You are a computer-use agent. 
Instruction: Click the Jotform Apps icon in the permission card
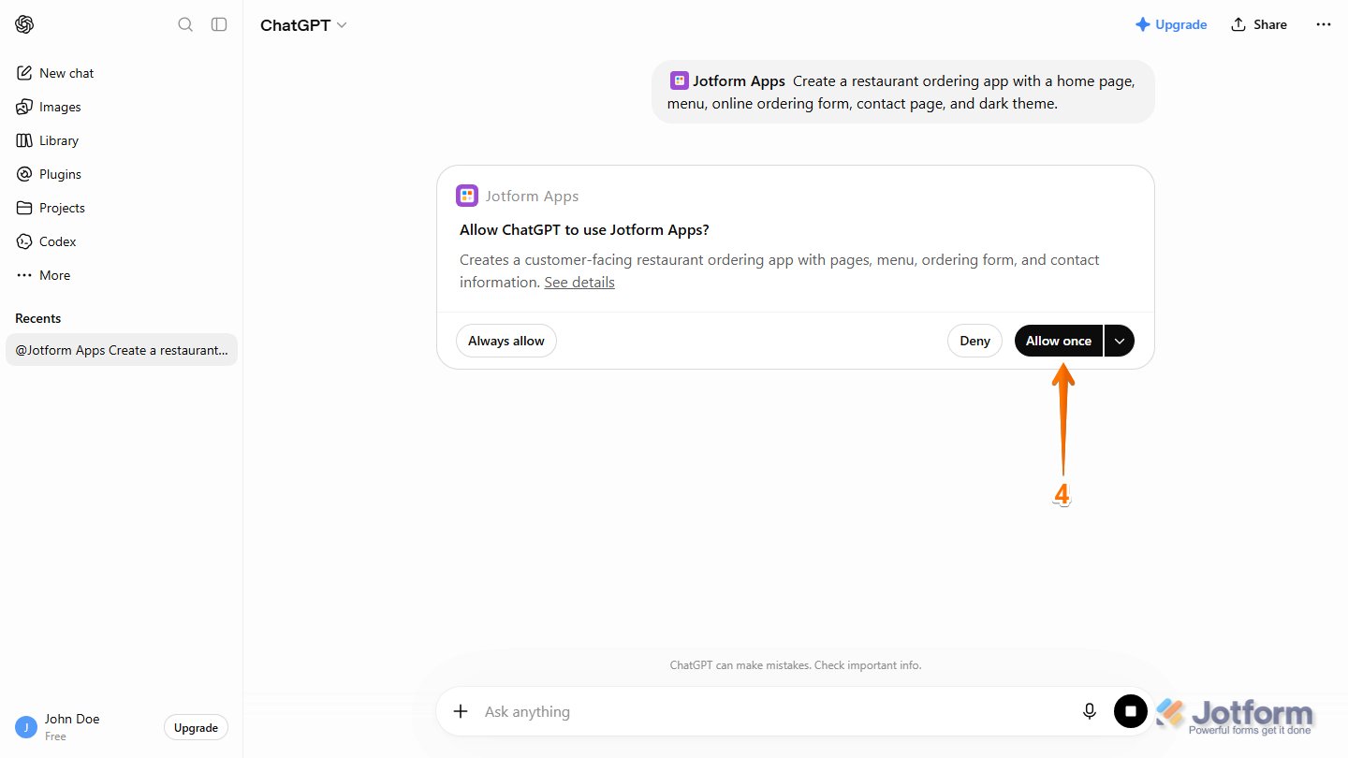tap(467, 196)
